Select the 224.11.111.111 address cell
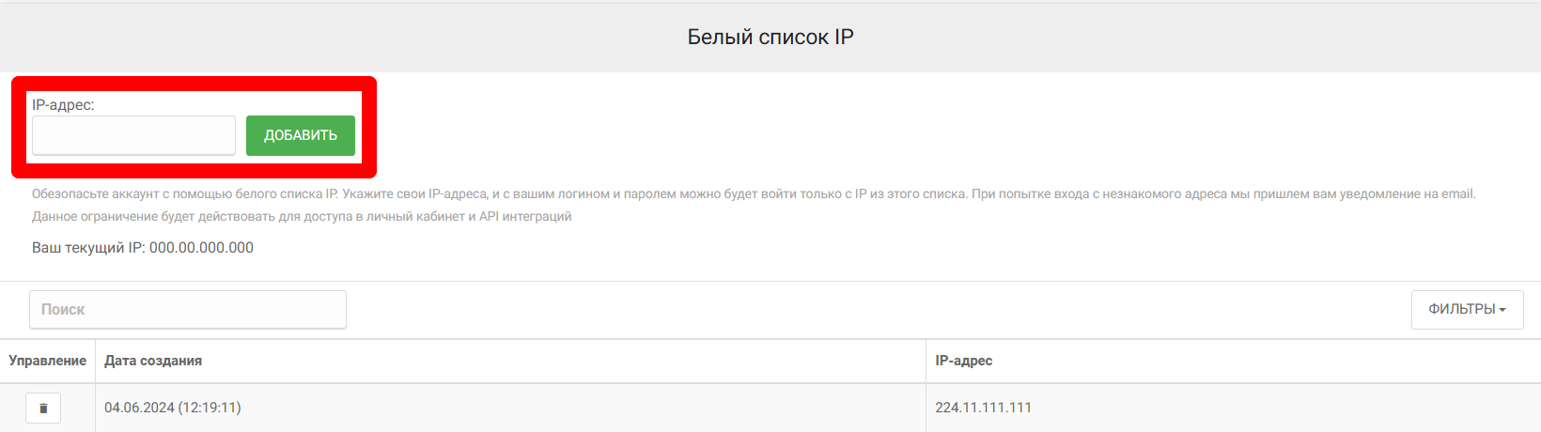 point(984,408)
